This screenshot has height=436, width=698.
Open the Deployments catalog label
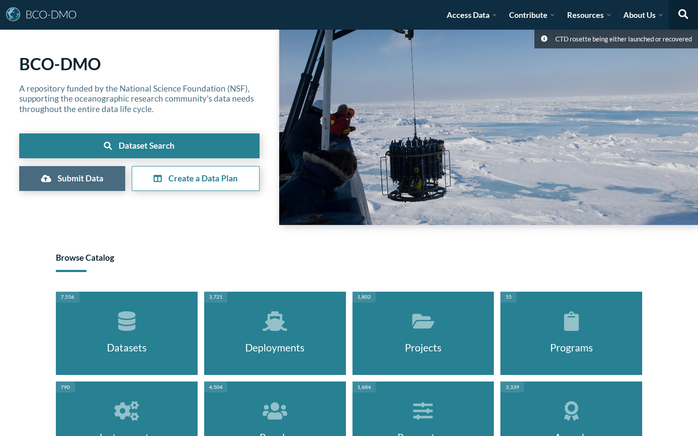point(275,347)
